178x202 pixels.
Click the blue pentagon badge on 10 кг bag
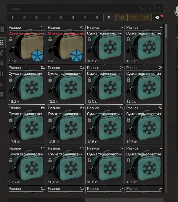(x=37, y=56)
